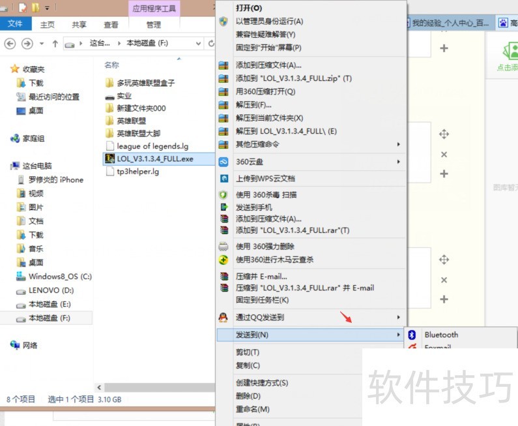Click the 使用 360杀毒 扫描 shield icon
This screenshot has width=518, height=426.
223,195
